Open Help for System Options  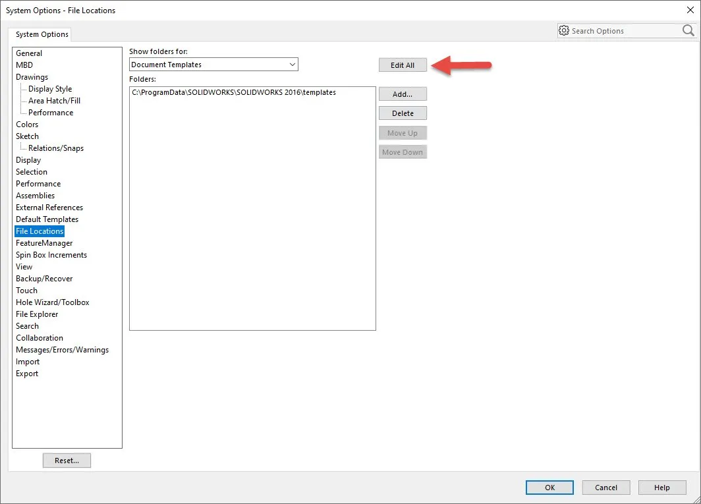pyautogui.click(x=662, y=488)
